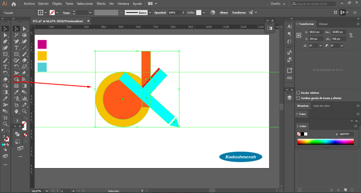
Task: Open the Ventana menu
Action: [123, 4]
